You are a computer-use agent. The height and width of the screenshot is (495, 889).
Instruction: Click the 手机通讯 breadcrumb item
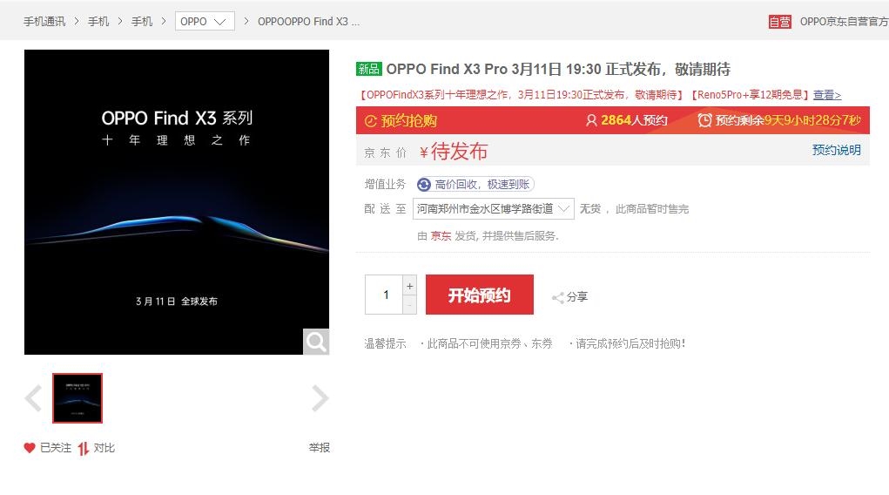point(44,22)
